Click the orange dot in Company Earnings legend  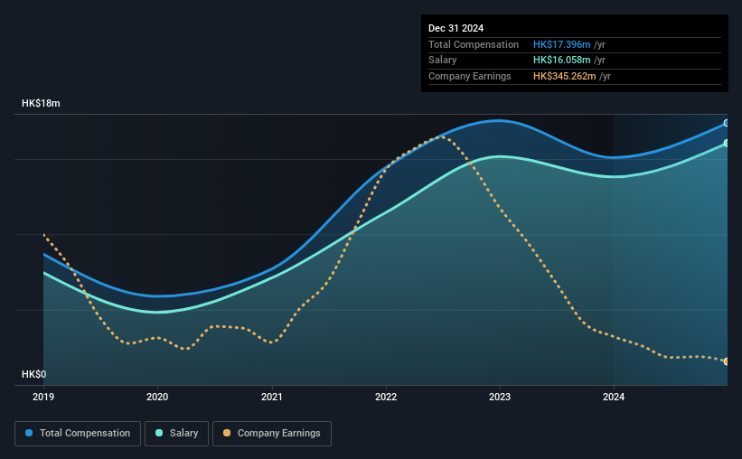tap(227, 433)
